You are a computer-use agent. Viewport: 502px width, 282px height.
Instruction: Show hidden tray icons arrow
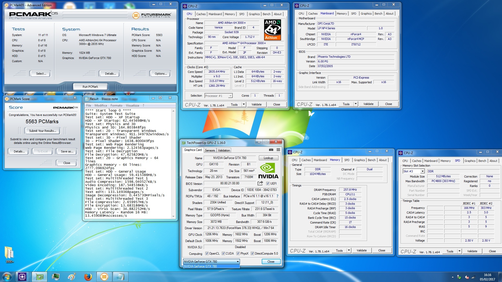[453, 277]
